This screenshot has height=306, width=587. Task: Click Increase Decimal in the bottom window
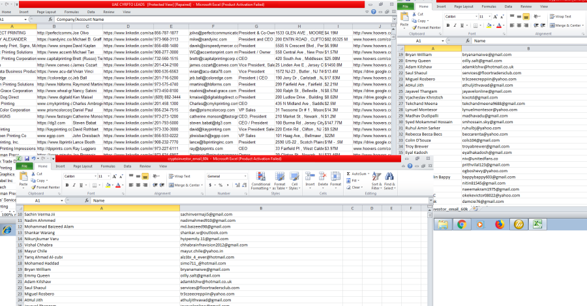(x=237, y=185)
